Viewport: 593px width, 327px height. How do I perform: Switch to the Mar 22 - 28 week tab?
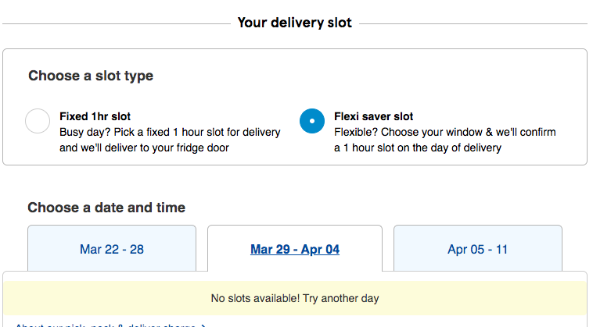pyautogui.click(x=112, y=250)
